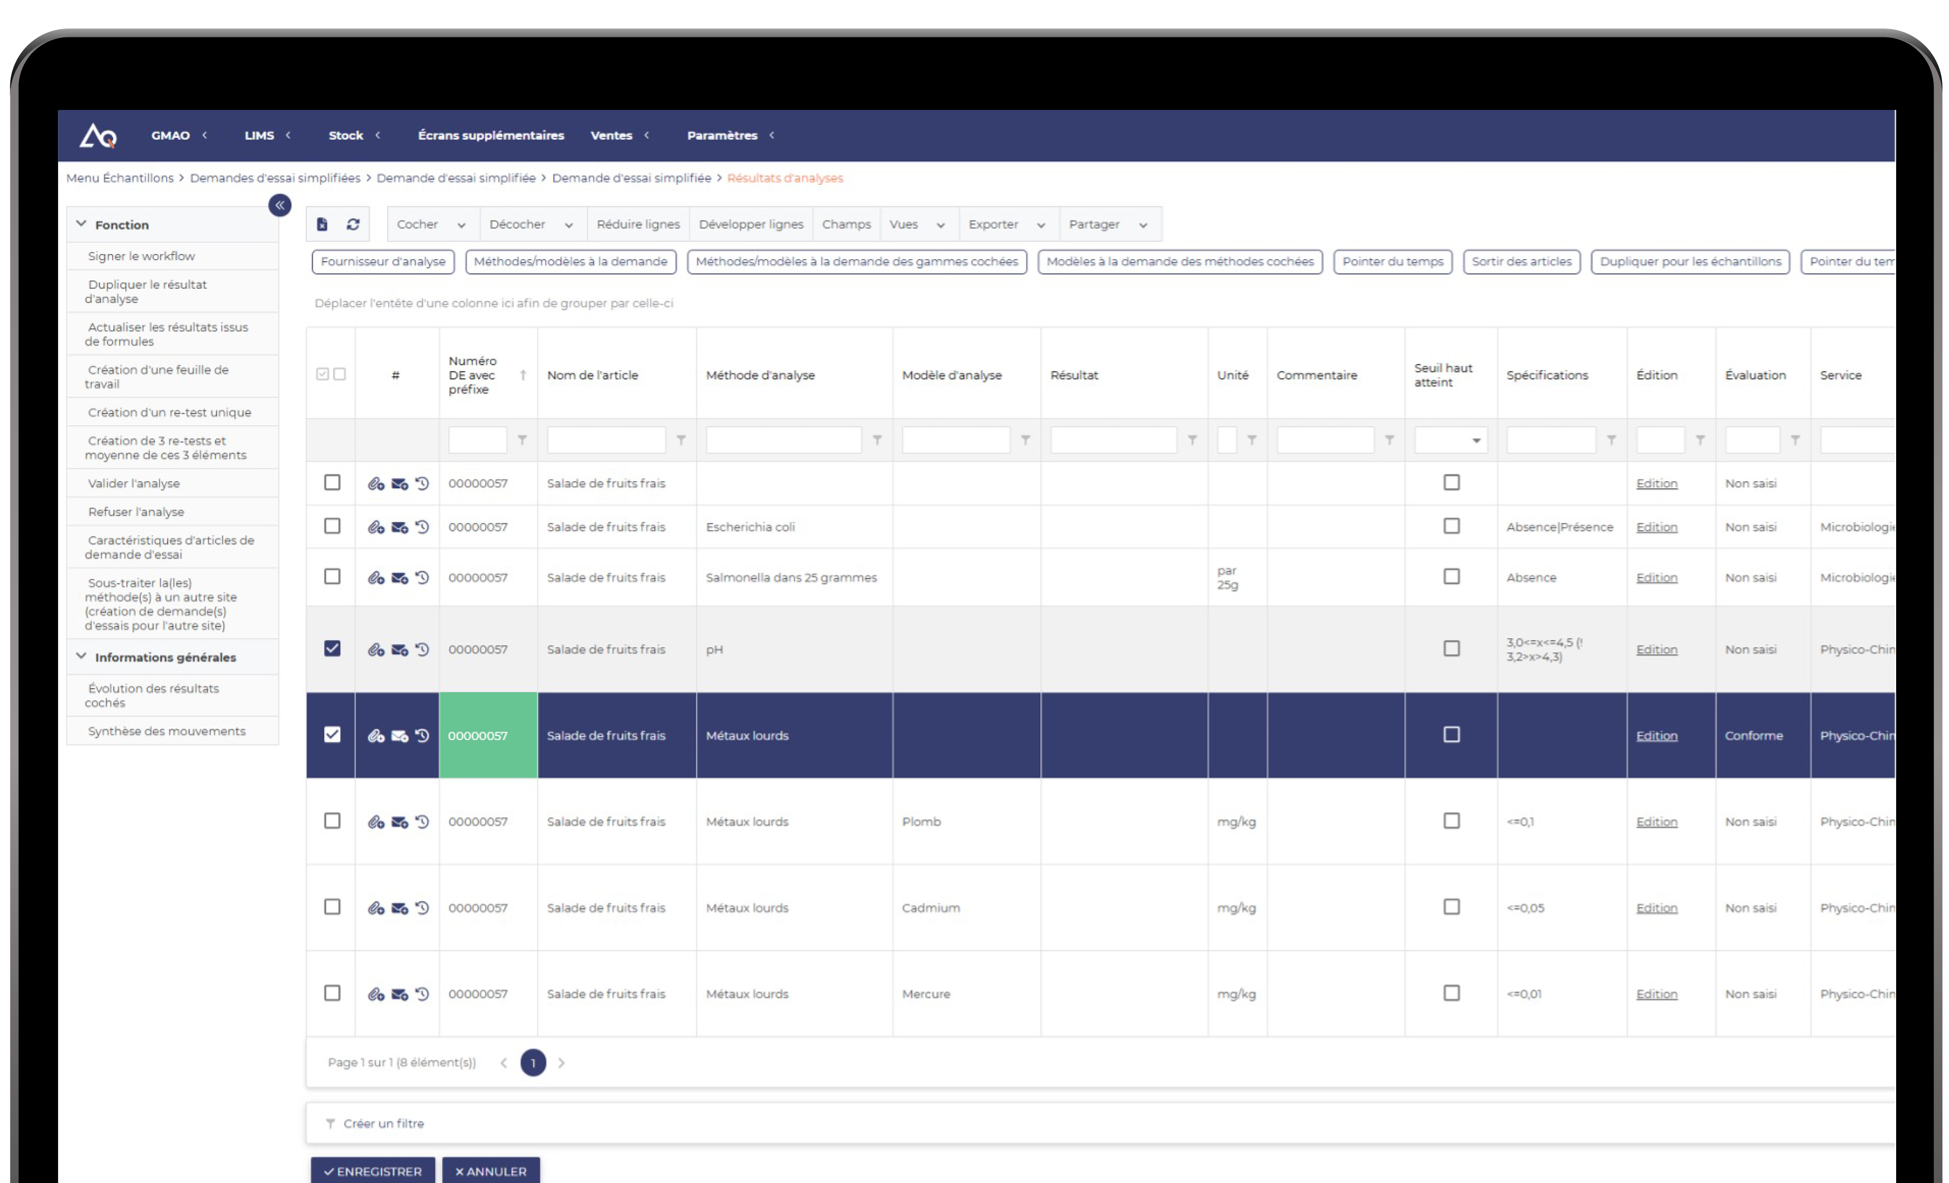Click the Enregistrer button

(x=373, y=1171)
